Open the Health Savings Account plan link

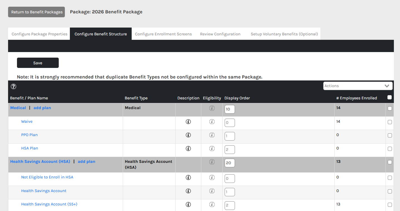pyautogui.click(x=44, y=191)
